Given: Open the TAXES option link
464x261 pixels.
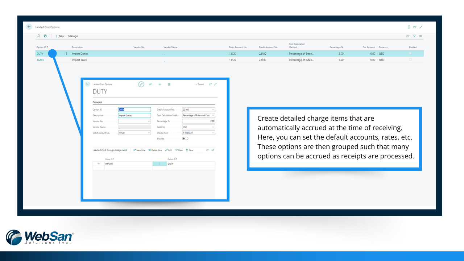Looking at the screenshot, I should pos(40,60).
